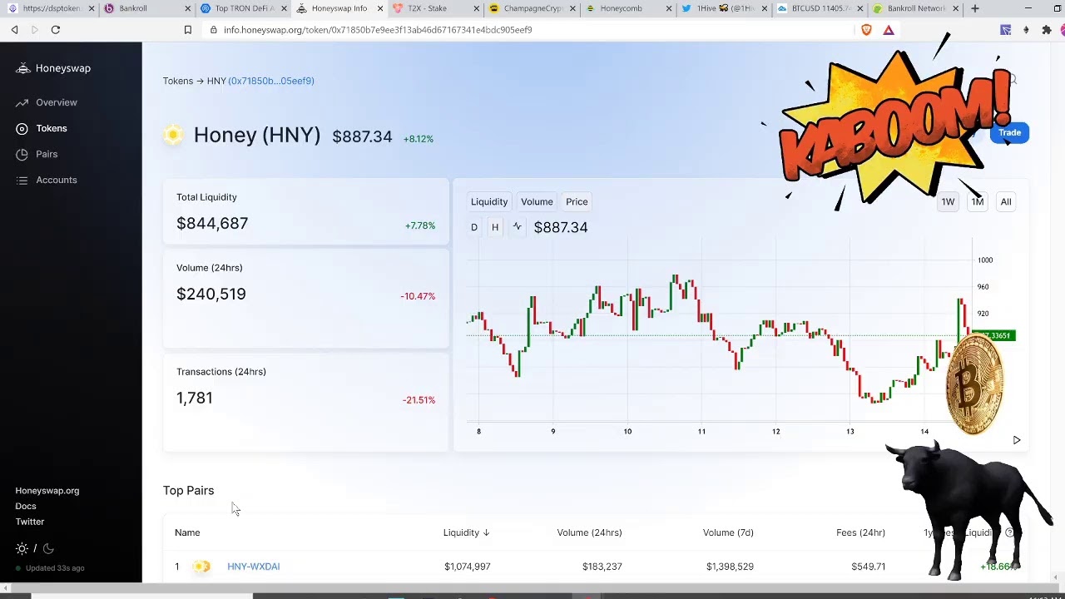Sort Top Pairs by Name column
The height and width of the screenshot is (599, 1065).
(x=187, y=532)
